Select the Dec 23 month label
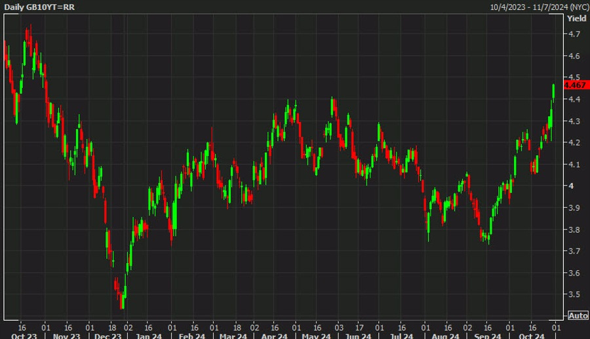This screenshot has height=339, width=590. 108,336
